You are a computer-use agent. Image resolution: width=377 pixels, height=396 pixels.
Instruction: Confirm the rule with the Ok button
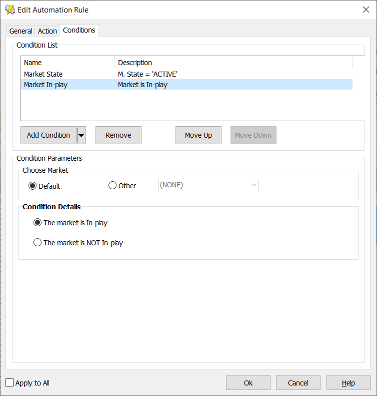point(248,383)
